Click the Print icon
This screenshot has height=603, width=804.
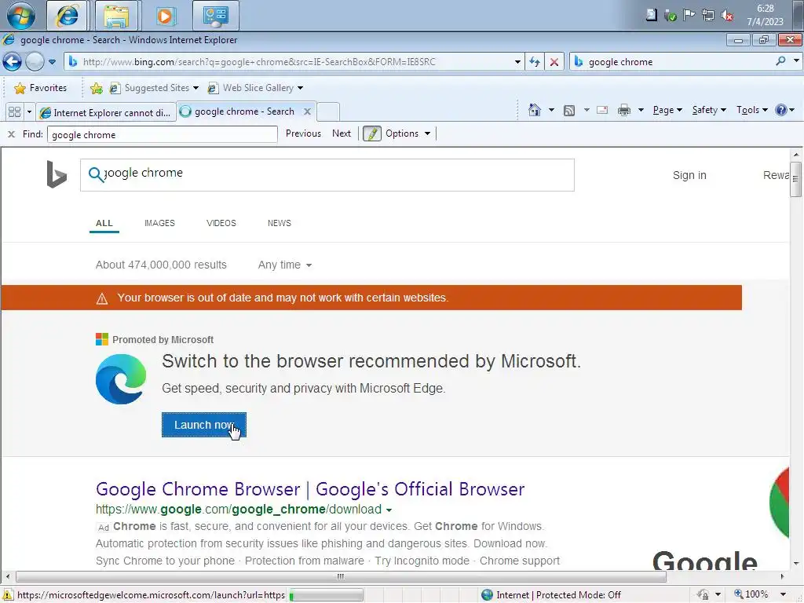point(624,110)
